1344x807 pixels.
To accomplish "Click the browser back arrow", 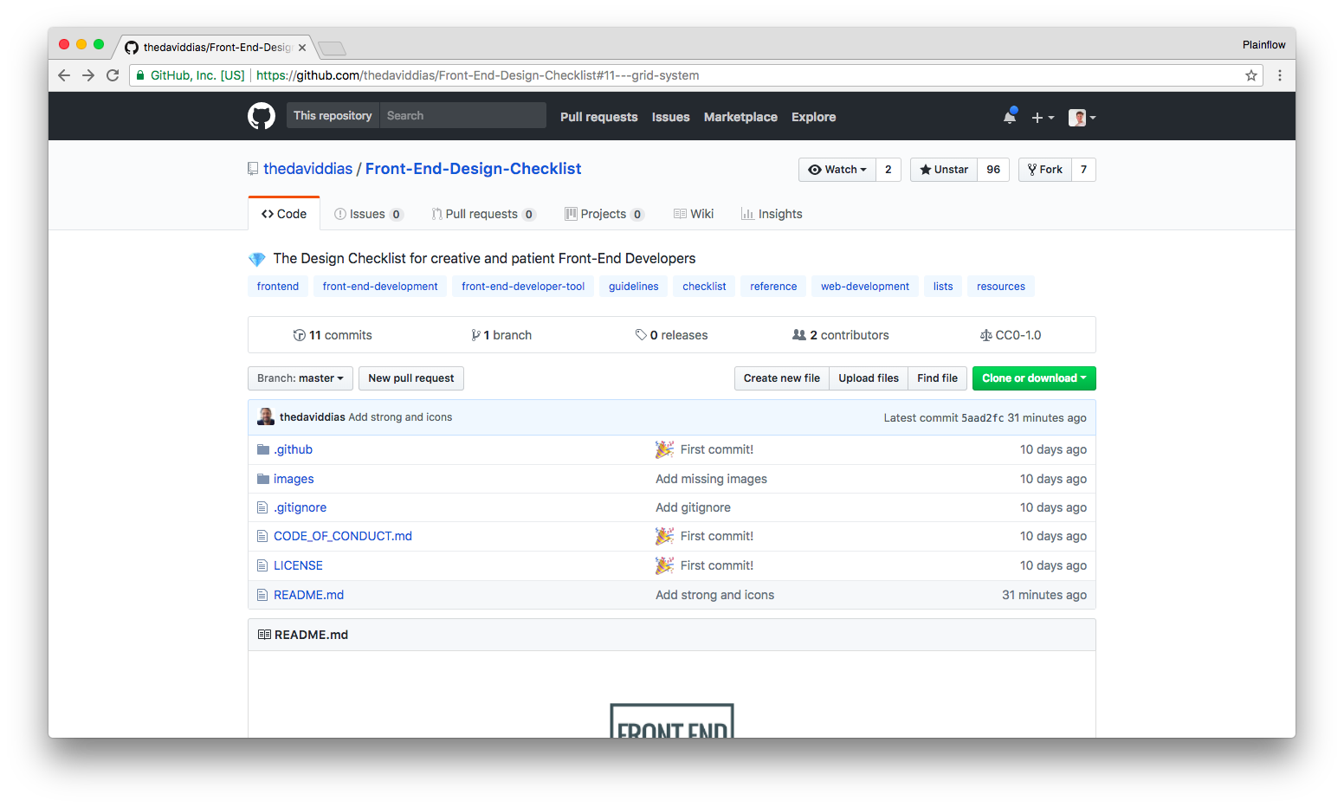I will coord(64,75).
